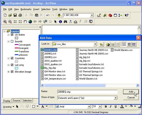Viewport: 142px width, 115px height.
Task: Open a map document with Open icon
Action: pos(10,15)
